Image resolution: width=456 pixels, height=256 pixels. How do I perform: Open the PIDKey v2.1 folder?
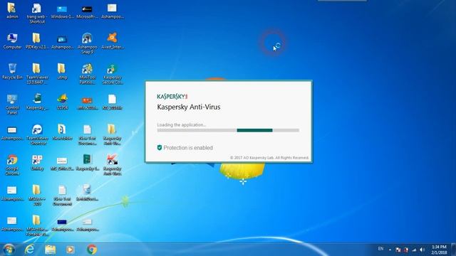[36, 41]
